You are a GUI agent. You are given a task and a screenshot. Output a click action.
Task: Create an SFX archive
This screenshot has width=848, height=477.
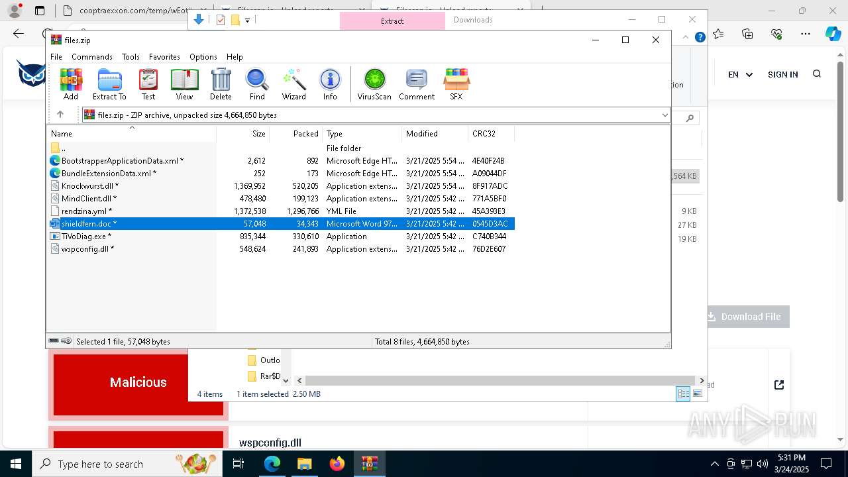(x=456, y=84)
